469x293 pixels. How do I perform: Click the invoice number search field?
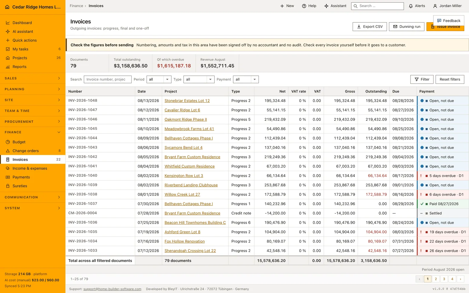108,79
